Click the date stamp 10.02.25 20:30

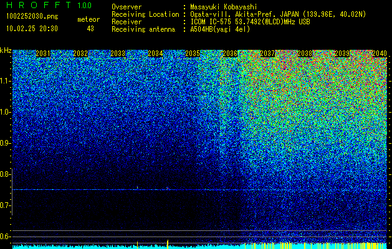click(x=32, y=29)
